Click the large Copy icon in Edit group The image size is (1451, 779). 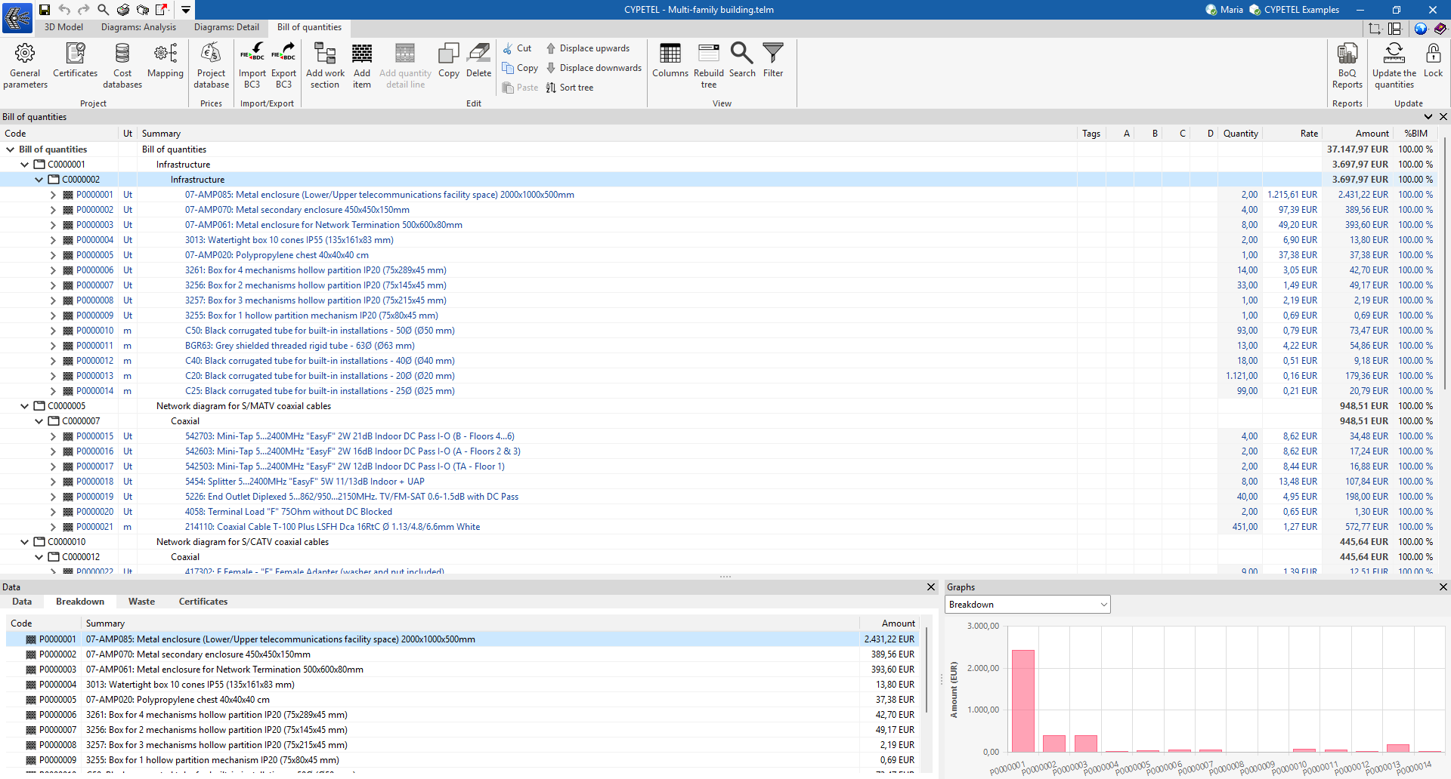(449, 60)
